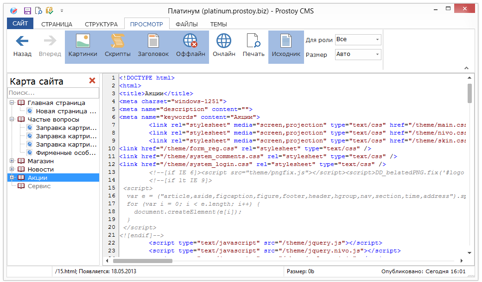Minimize the Prostoy CMS window

tap(436, 10)
